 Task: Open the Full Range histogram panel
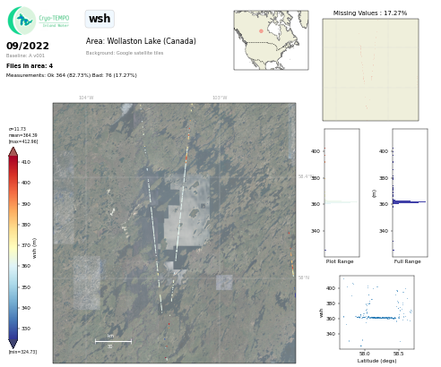point(410,192)
